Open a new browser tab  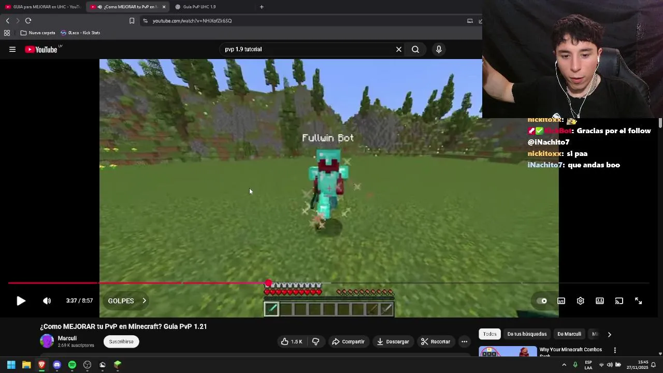tap(262, 7)
